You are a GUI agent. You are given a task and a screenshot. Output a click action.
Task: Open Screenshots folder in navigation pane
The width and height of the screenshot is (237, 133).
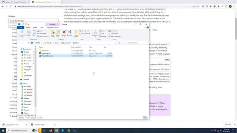27,75
